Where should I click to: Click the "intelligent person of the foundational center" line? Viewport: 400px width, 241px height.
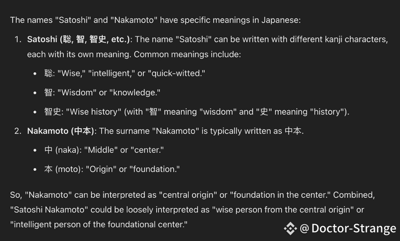point(98,224)
